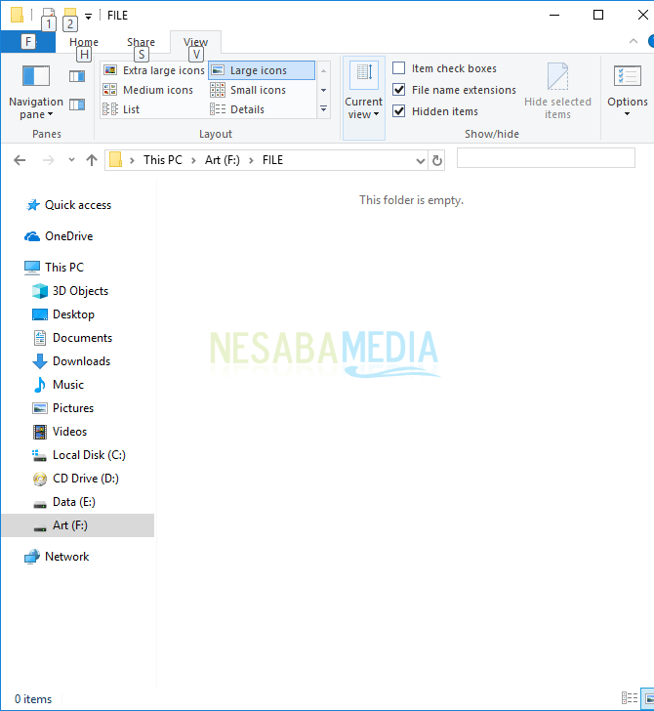The width and height of the screenshot is (654, 711).
Task: Refresh the current folder view
Action: click(437, 160)
